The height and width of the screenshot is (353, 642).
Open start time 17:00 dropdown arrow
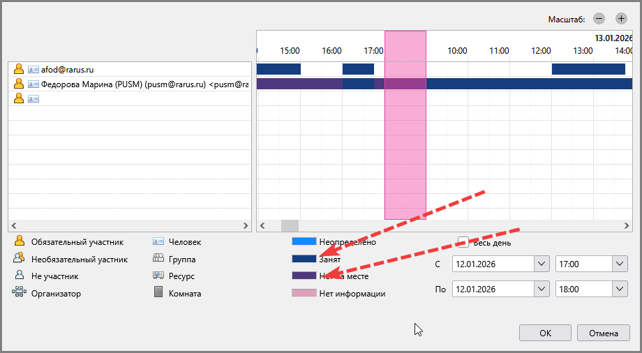point(620,264)
